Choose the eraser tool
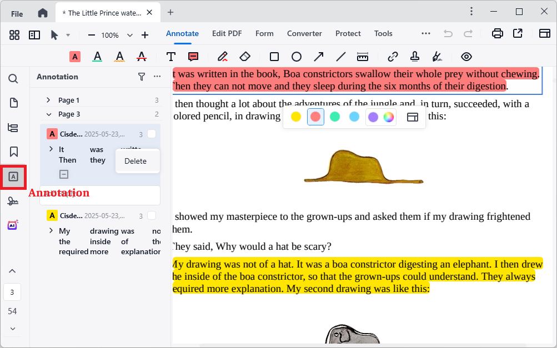Viewport: 557px width, 348px height. pyautogui.click(x=244, y=56)
